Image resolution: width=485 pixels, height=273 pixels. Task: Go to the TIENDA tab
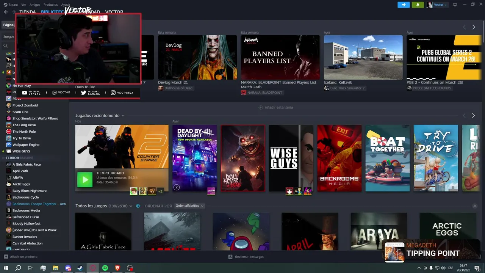tap(28, 12)
